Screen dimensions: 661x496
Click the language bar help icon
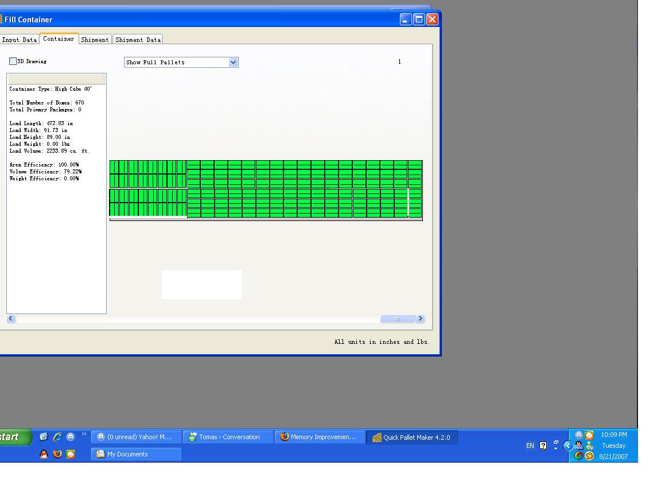[x=543, y=445]
